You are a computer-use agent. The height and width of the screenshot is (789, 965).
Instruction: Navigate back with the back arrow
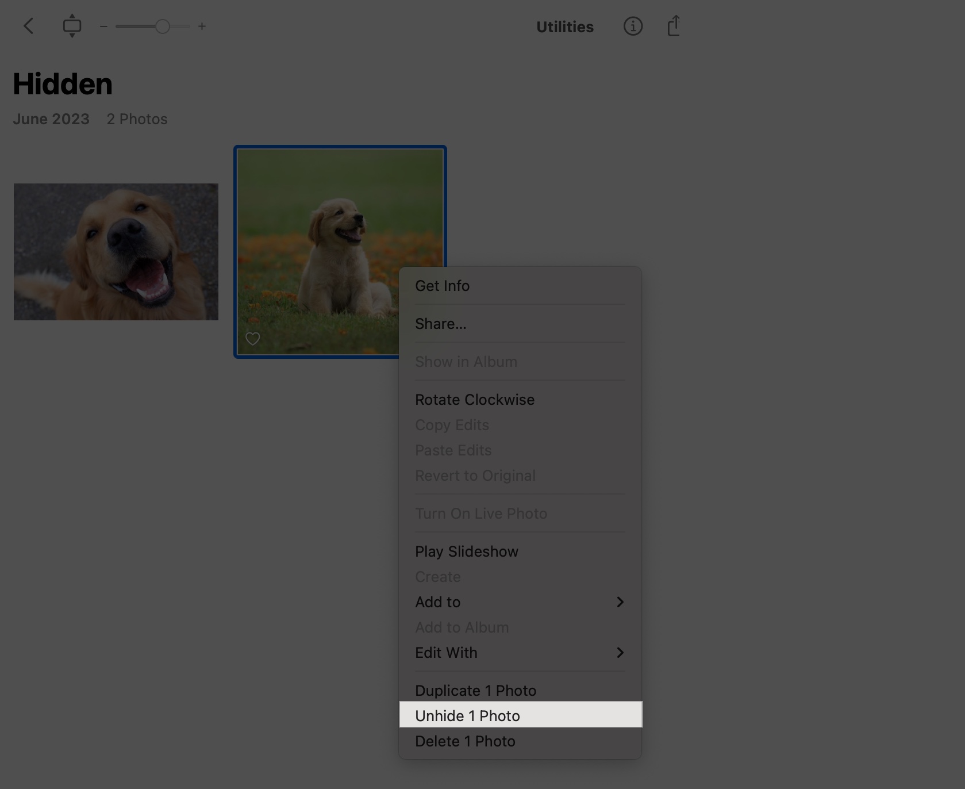click(x=29, y=26)
